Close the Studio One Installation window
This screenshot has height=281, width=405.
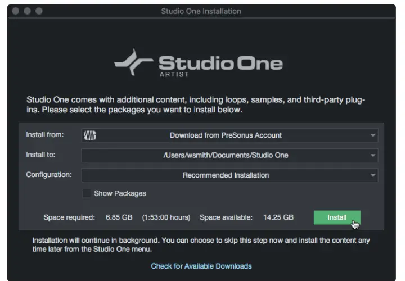(16, 11)
